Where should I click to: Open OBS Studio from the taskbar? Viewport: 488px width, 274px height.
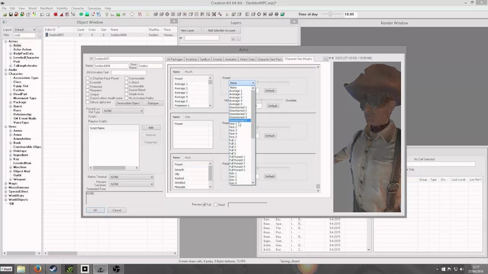117,269
